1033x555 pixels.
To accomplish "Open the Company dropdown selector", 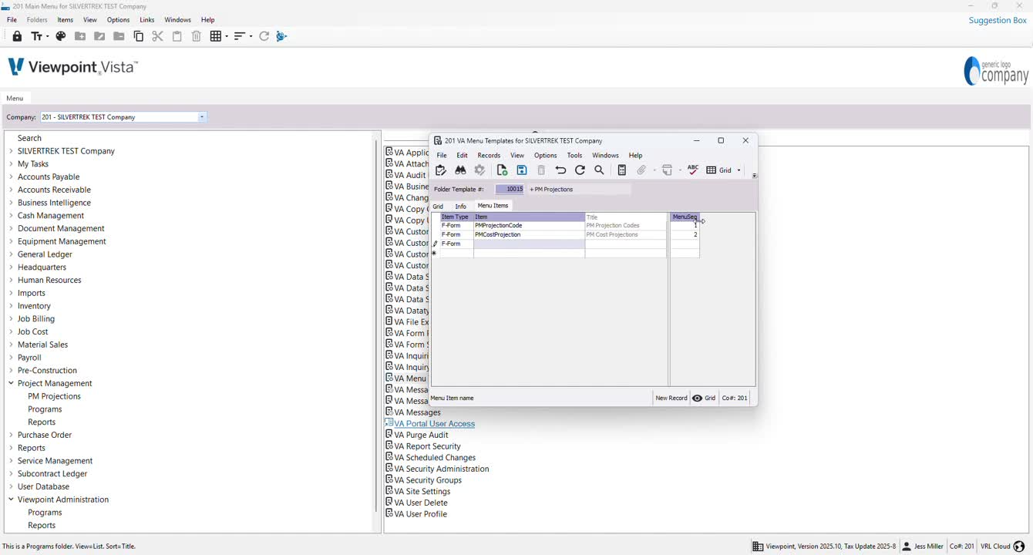I will [x=202, y=117].
